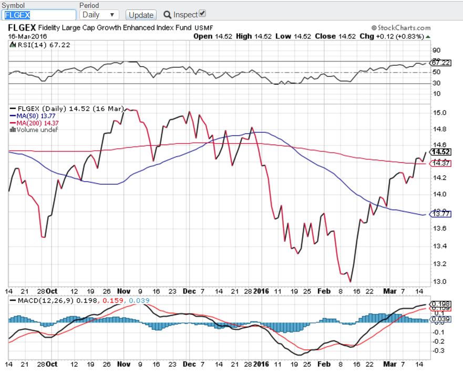Click the 16-Mar-2016 date text
The height and width of the screenshot is (372, 463).
tap(27, 36)
